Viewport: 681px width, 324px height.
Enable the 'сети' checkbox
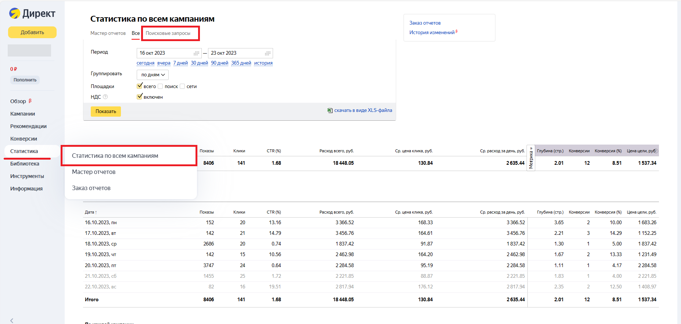[182, 86]
